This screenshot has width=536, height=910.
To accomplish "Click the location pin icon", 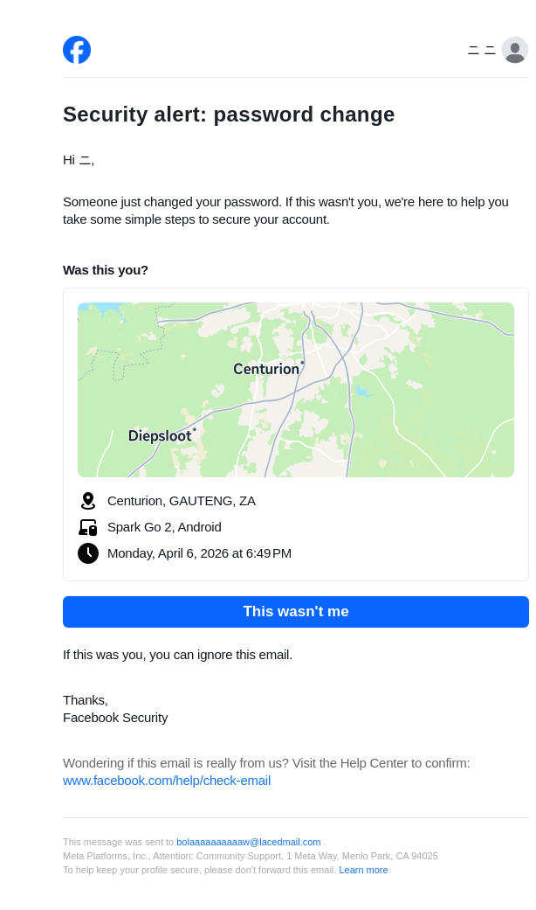I will 87,501.
